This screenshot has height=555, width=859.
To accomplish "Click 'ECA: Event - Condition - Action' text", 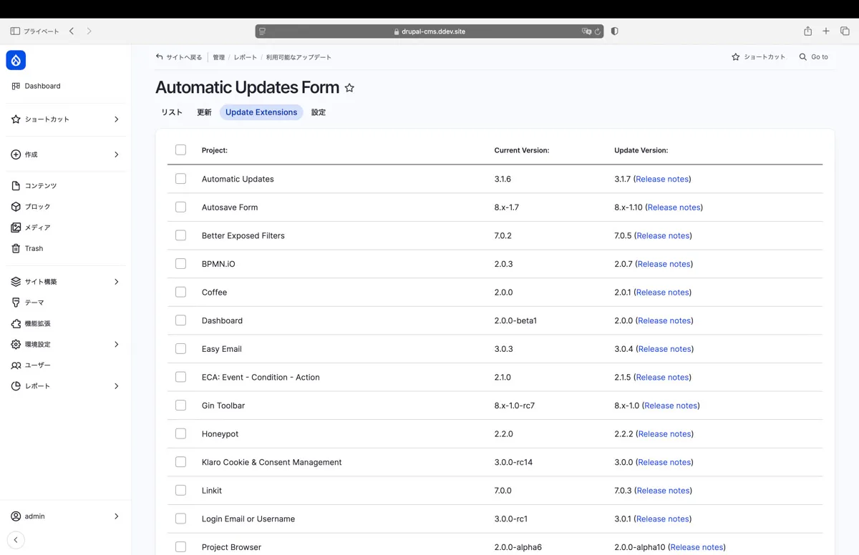I will pyautogui.click(x=261, y=377).
